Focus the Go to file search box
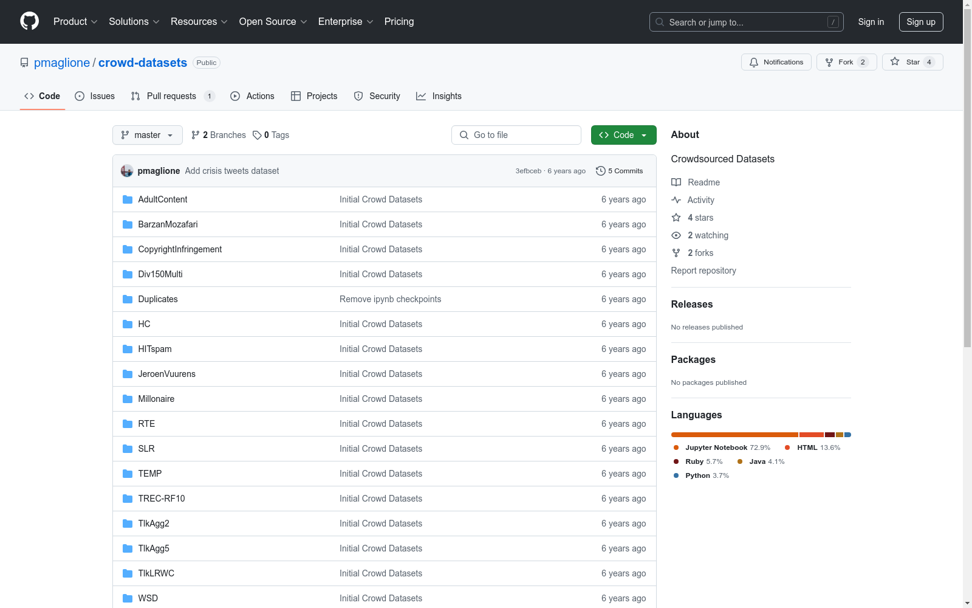Viewport: 972px width, 608px height. pos(516,135)
